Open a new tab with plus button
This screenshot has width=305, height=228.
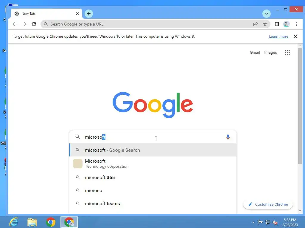point(89,14)
